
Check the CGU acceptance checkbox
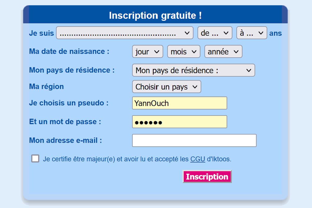pos(35,158)
